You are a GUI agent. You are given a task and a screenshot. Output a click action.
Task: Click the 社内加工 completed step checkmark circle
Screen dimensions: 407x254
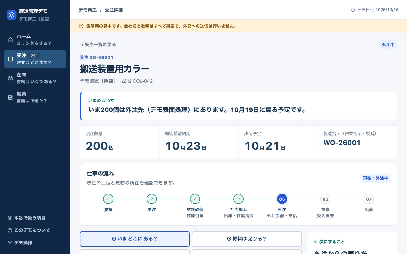pos(238,199)
